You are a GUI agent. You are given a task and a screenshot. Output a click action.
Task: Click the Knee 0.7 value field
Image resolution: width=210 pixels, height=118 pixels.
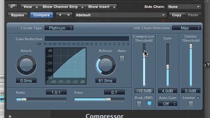[x=114, y=92]
